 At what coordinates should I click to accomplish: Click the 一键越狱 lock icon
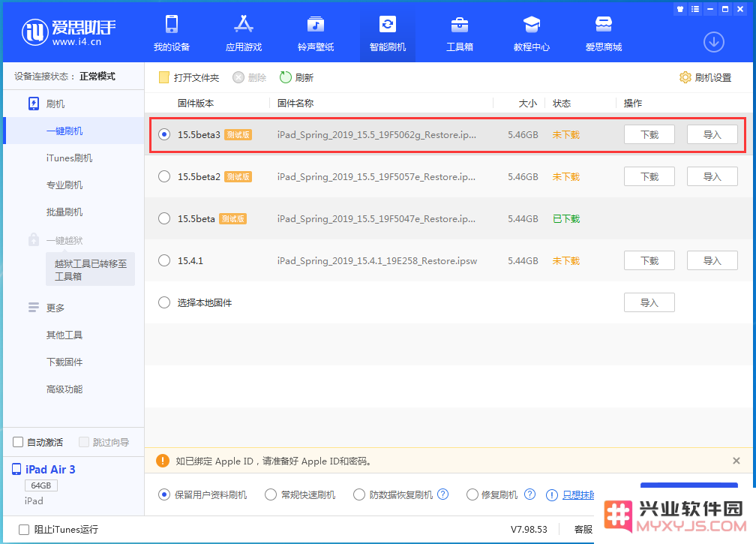pos(33,239)
